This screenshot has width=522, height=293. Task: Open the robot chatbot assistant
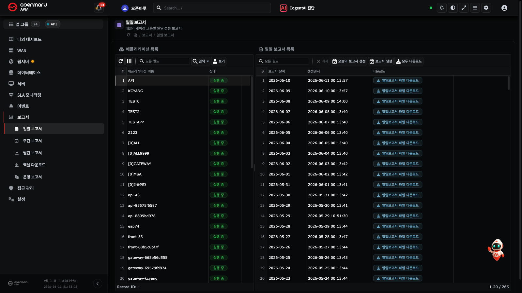[x=496, y=250]
